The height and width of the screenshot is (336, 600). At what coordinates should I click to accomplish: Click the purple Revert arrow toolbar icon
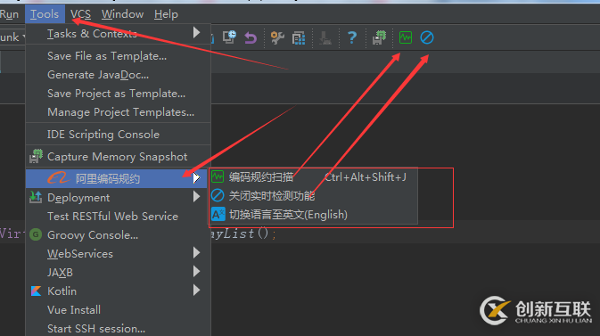point(251,38)
